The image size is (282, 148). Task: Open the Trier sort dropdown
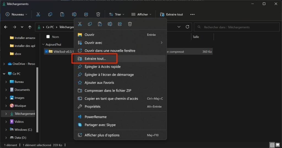(117, 14)
